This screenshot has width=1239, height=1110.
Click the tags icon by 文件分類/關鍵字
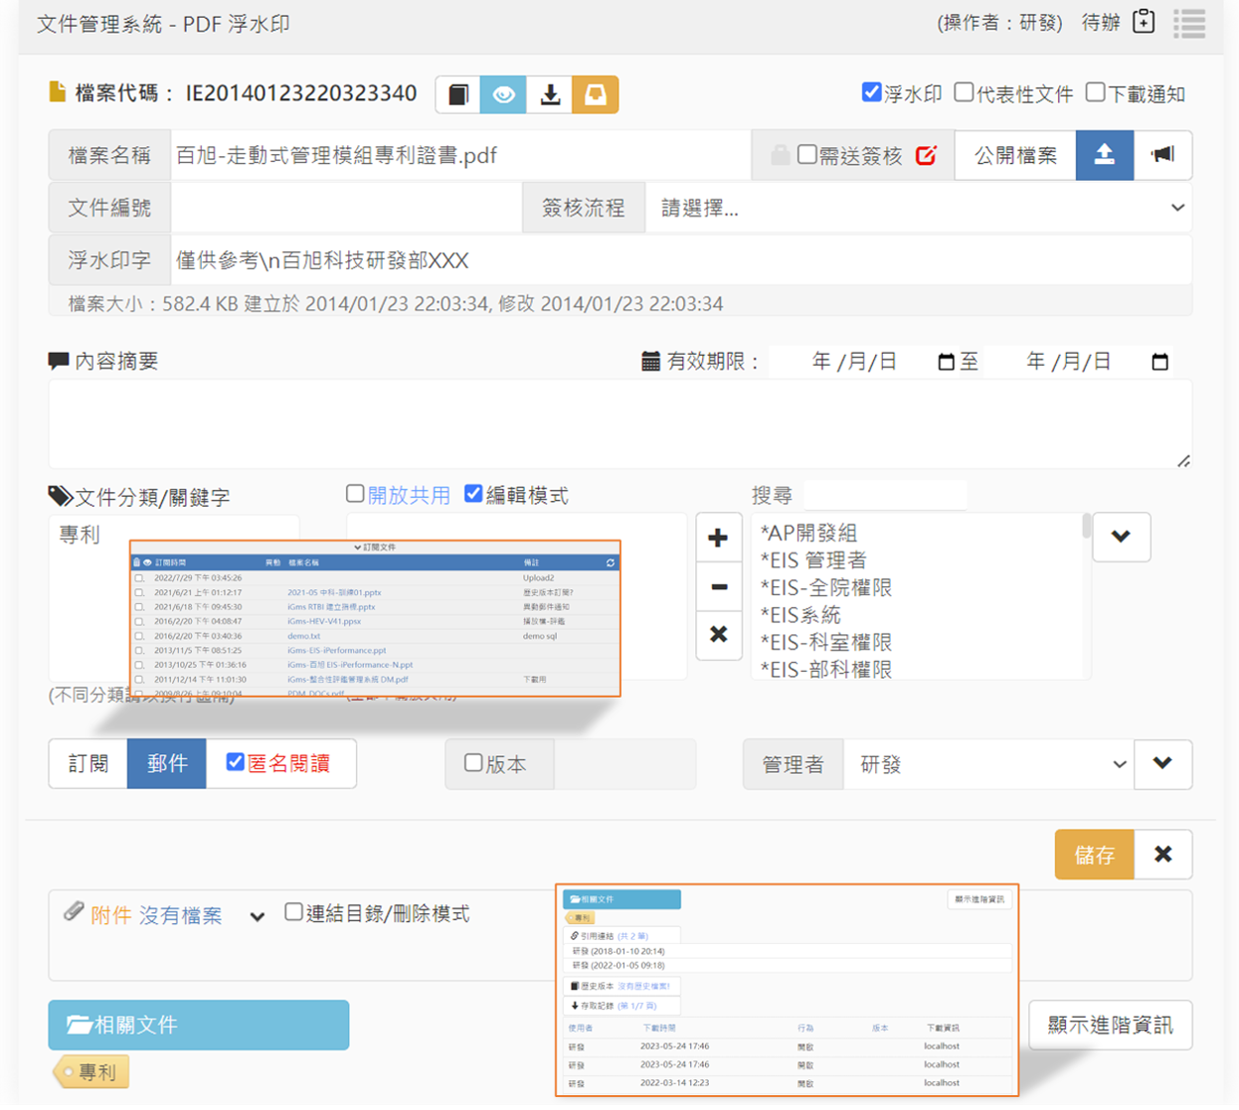click(60, 495)
